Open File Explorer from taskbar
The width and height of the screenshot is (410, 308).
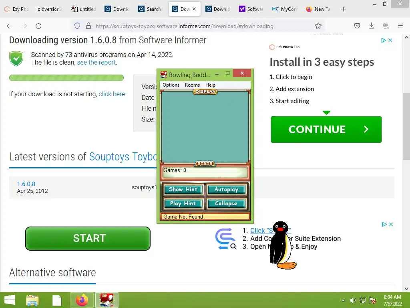[x=32, y=300]
